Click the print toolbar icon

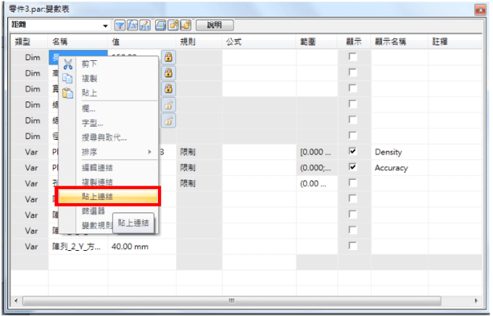(159, 25)
